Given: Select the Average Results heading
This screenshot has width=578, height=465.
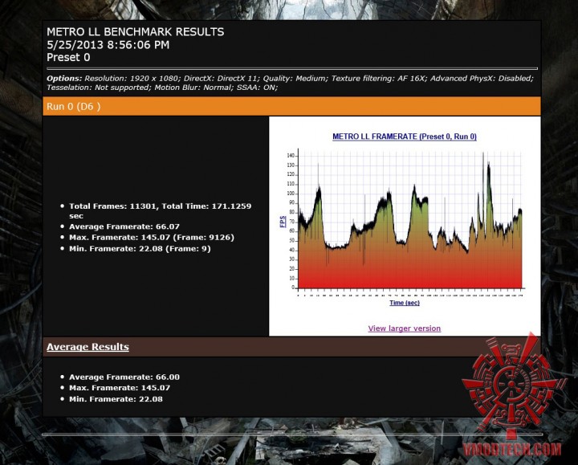Looking at the screenshot, I should [x=88, y=347].
